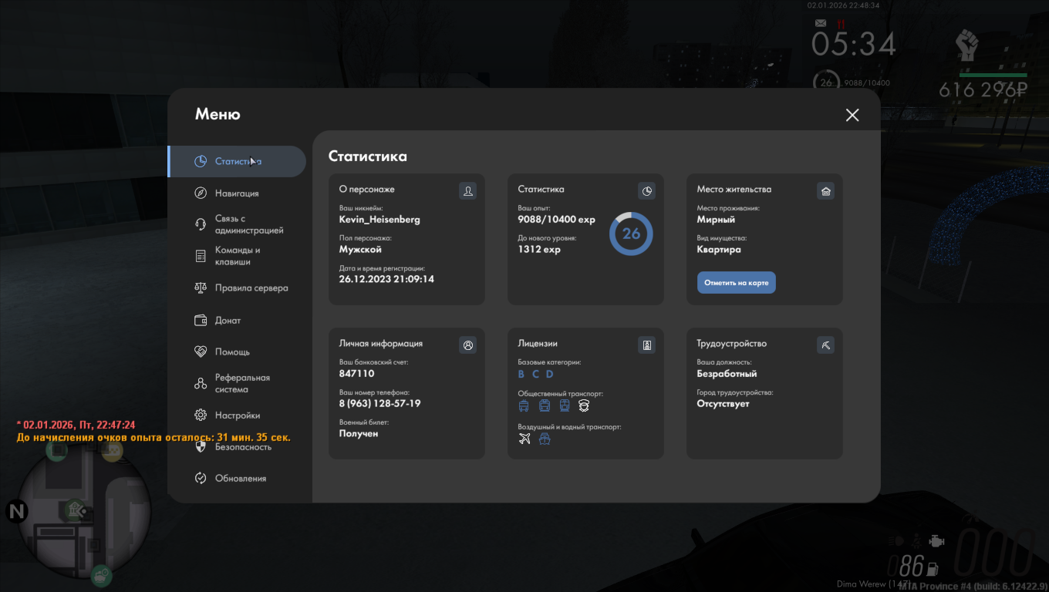The height and width of the screenshot is (592, 1049).
Task: Click the raised fist icon in HUD
Action: pyautogui.click(x=966, y=46)
